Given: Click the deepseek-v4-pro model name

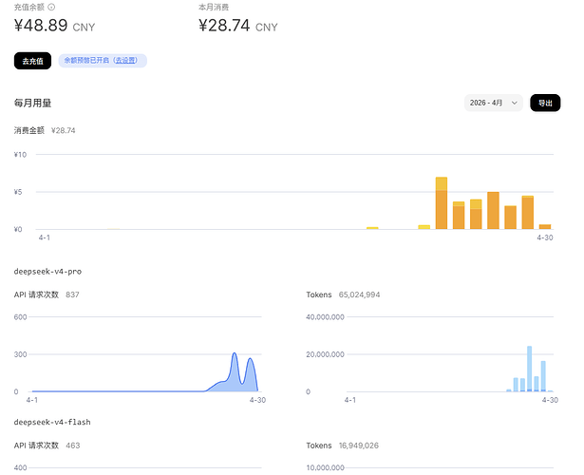Looking at the screenshot, I should click(x=47, y=272).
